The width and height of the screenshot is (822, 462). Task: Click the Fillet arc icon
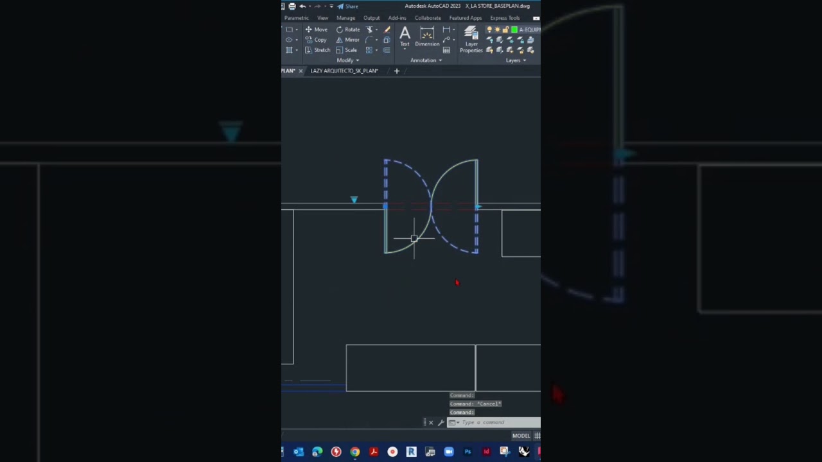[x=369, y=40]
